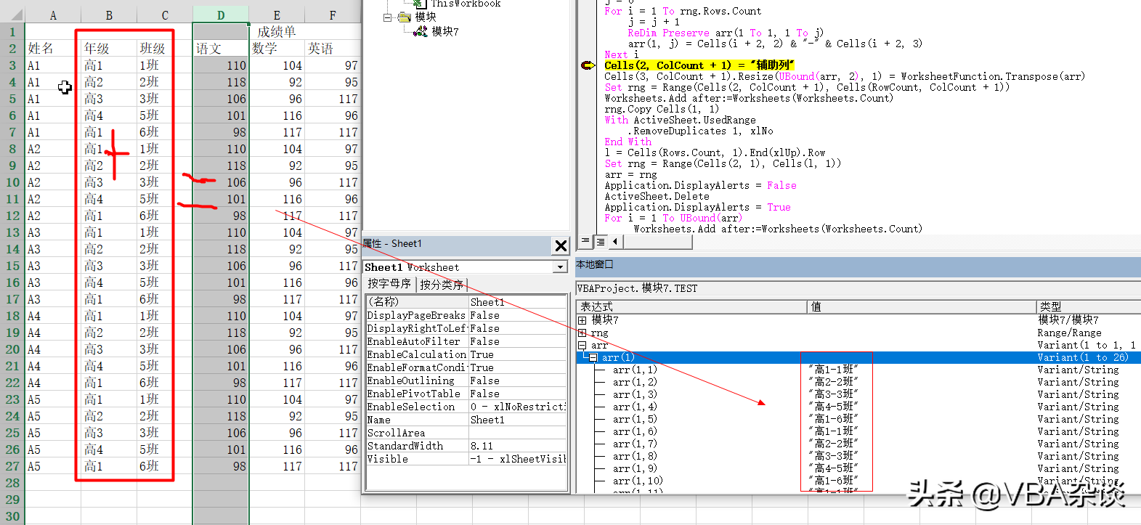Expand the rng variable
Viewport: 1141px width, 525px height.
(582, 333)
